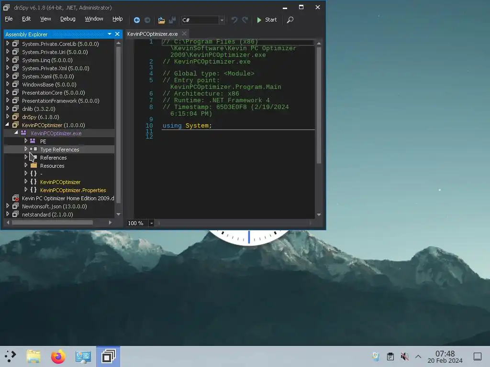Click the Newtonsoft.Json assembly icon
This screenshot has width=490, height=367.
[x=15, y=206]
